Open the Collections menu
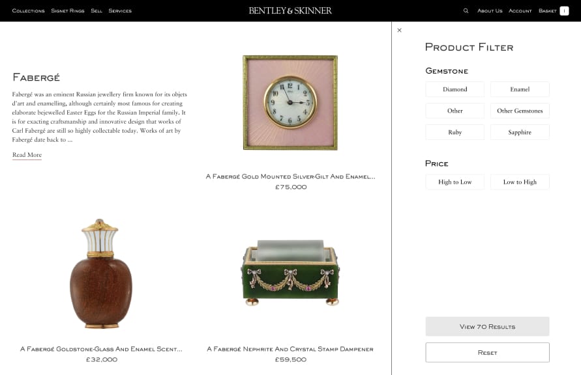 click(28, 10)
